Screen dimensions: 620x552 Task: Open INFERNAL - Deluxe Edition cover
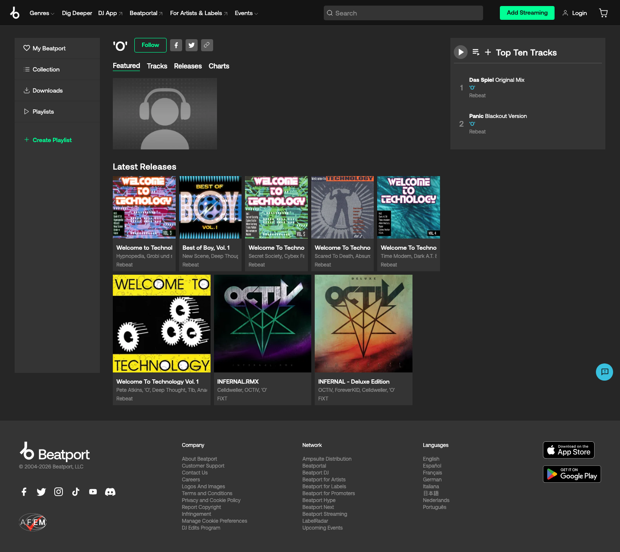click(x=363, y=323)
